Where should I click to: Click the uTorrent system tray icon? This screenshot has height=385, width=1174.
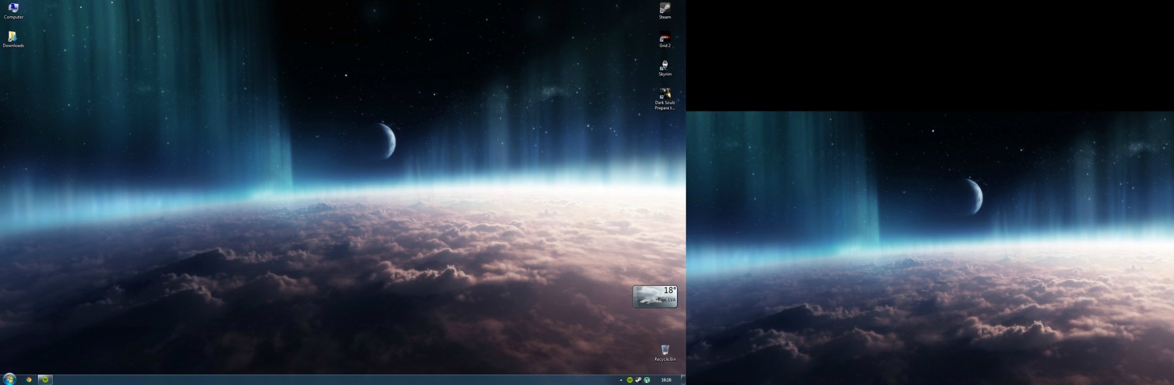(x=647, y=380)
